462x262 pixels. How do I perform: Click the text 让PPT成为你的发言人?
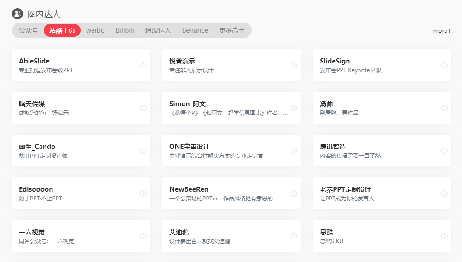(347, 198)
